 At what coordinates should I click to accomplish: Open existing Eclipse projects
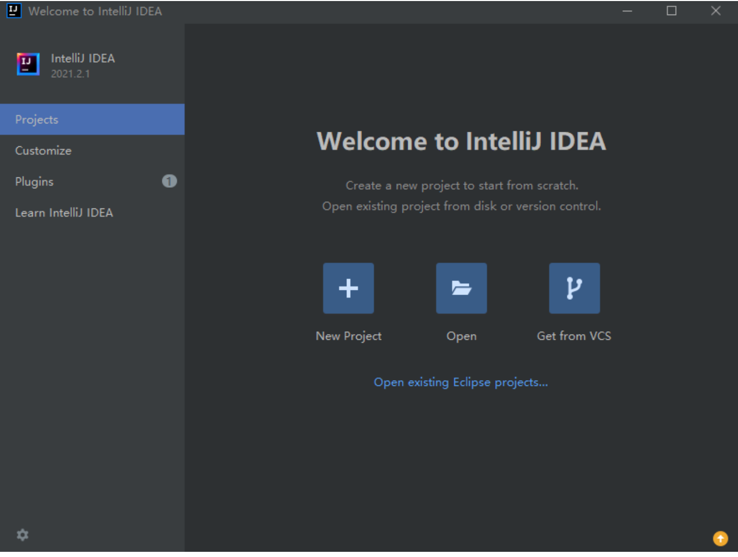pos(462,383)
